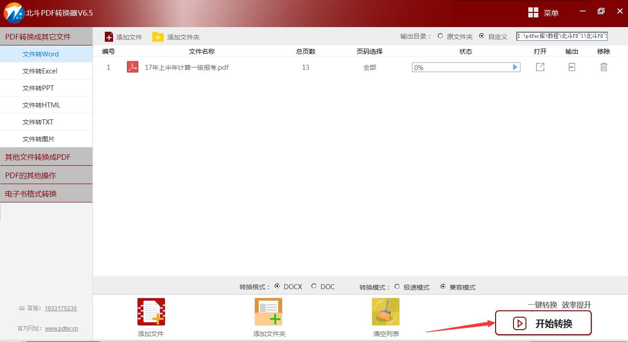Click the yellow 添加文件夹 toolbar icon
The width and height of the screenshot is (628, 342).
tap(158, 36)
